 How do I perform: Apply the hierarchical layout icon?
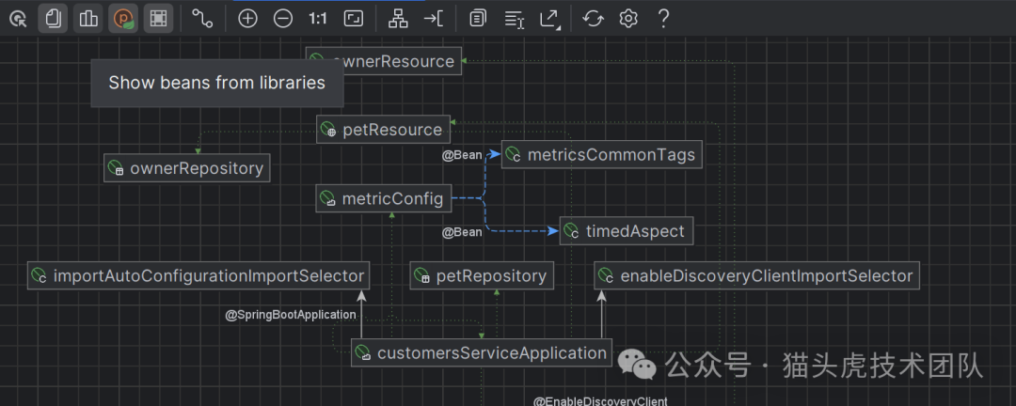point(399,18)
